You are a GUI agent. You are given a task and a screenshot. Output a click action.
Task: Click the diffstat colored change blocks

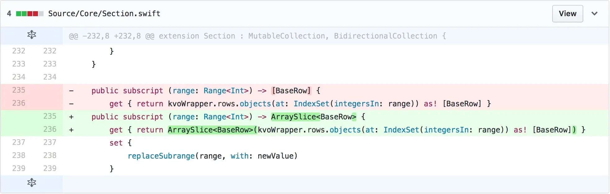[30, 14]
